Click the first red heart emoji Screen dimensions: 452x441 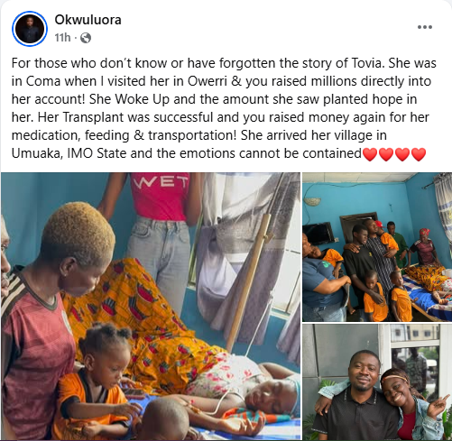click(370, 154)
